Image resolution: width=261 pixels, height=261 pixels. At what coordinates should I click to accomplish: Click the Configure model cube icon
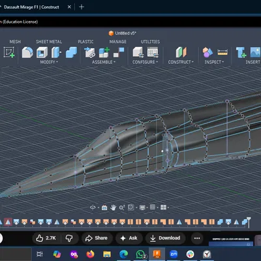[x=138, y=52]
